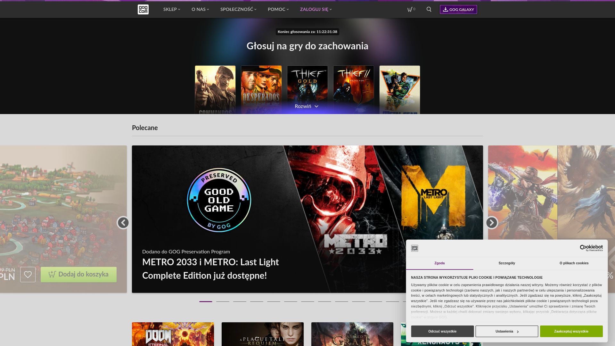Go to previous carousel slide arrow

(123, 223)
